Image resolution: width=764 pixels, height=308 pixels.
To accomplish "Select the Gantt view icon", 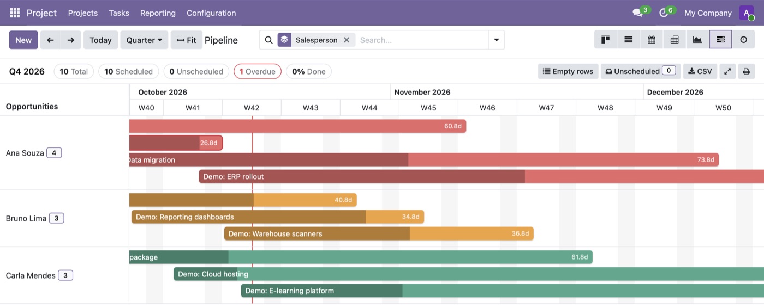I will 720,40.
